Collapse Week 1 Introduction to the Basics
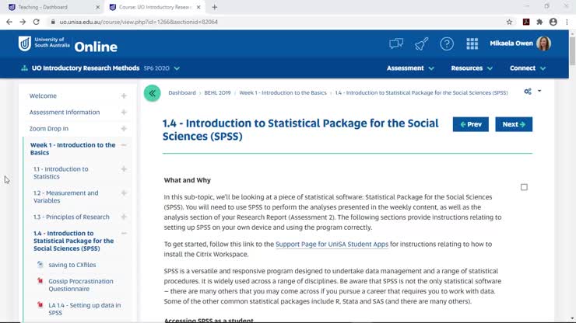 click(124, 145)
